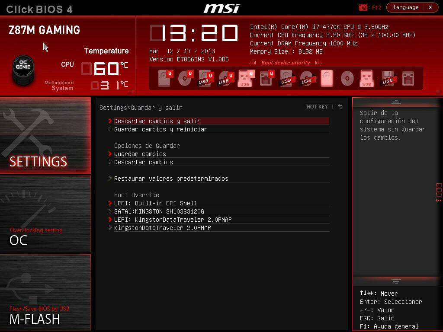Screen dimensions: 443x332
Task: Click the OC Genie round button
Action: click(x=23, y=70)
